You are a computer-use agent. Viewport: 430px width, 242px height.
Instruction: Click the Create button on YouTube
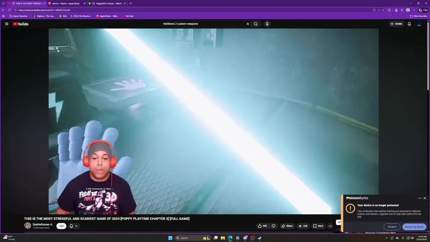396,24
